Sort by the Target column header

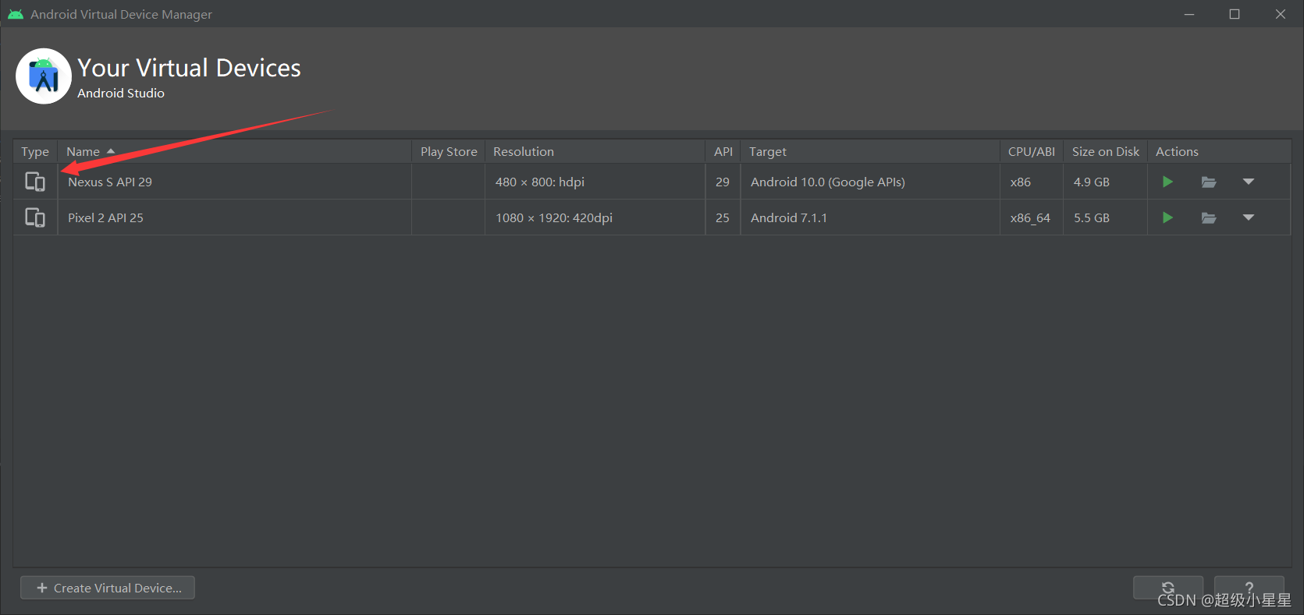point(870,151)
